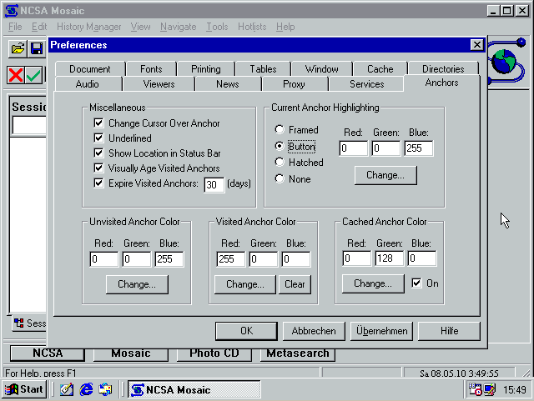
Task: Click the NCSA Mosaic title bar icon
Action: click(12, 11)
